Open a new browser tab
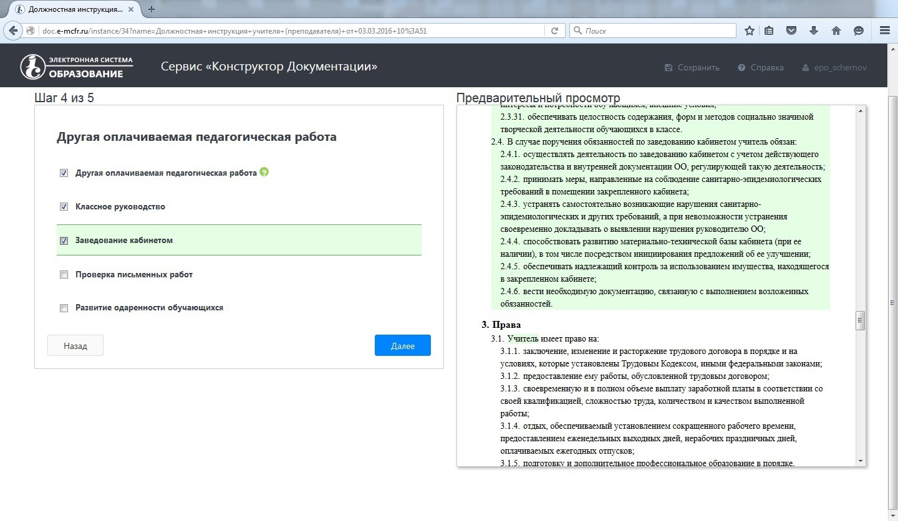898x521 pixels. pos(152,9)
